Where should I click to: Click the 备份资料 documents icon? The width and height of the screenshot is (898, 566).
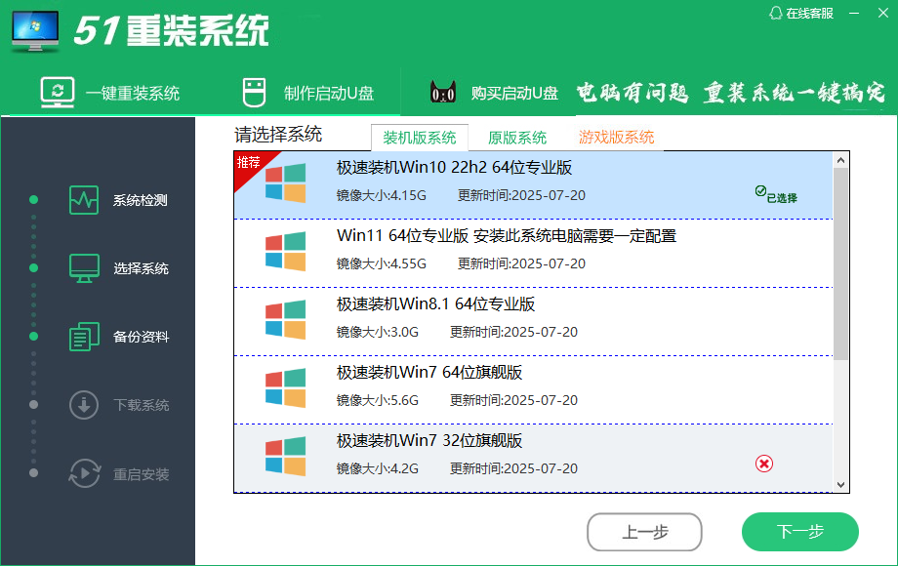click(84, 337)
